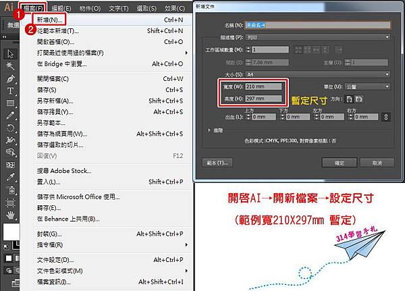Open the 大小 (Size) A4 dropdown
Image resolution: width=405 pixels, height=291 pixels.
[318, 74]
